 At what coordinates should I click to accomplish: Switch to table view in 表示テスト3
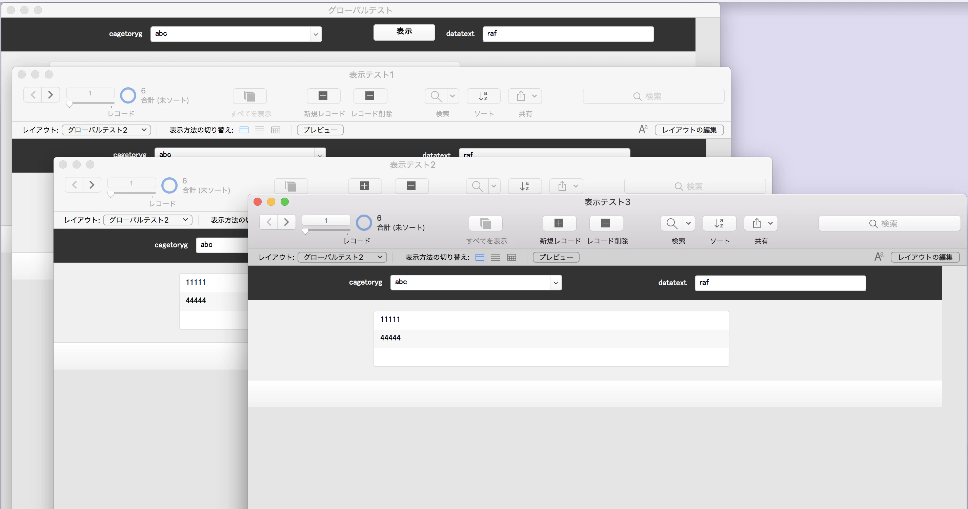(512, 257)
